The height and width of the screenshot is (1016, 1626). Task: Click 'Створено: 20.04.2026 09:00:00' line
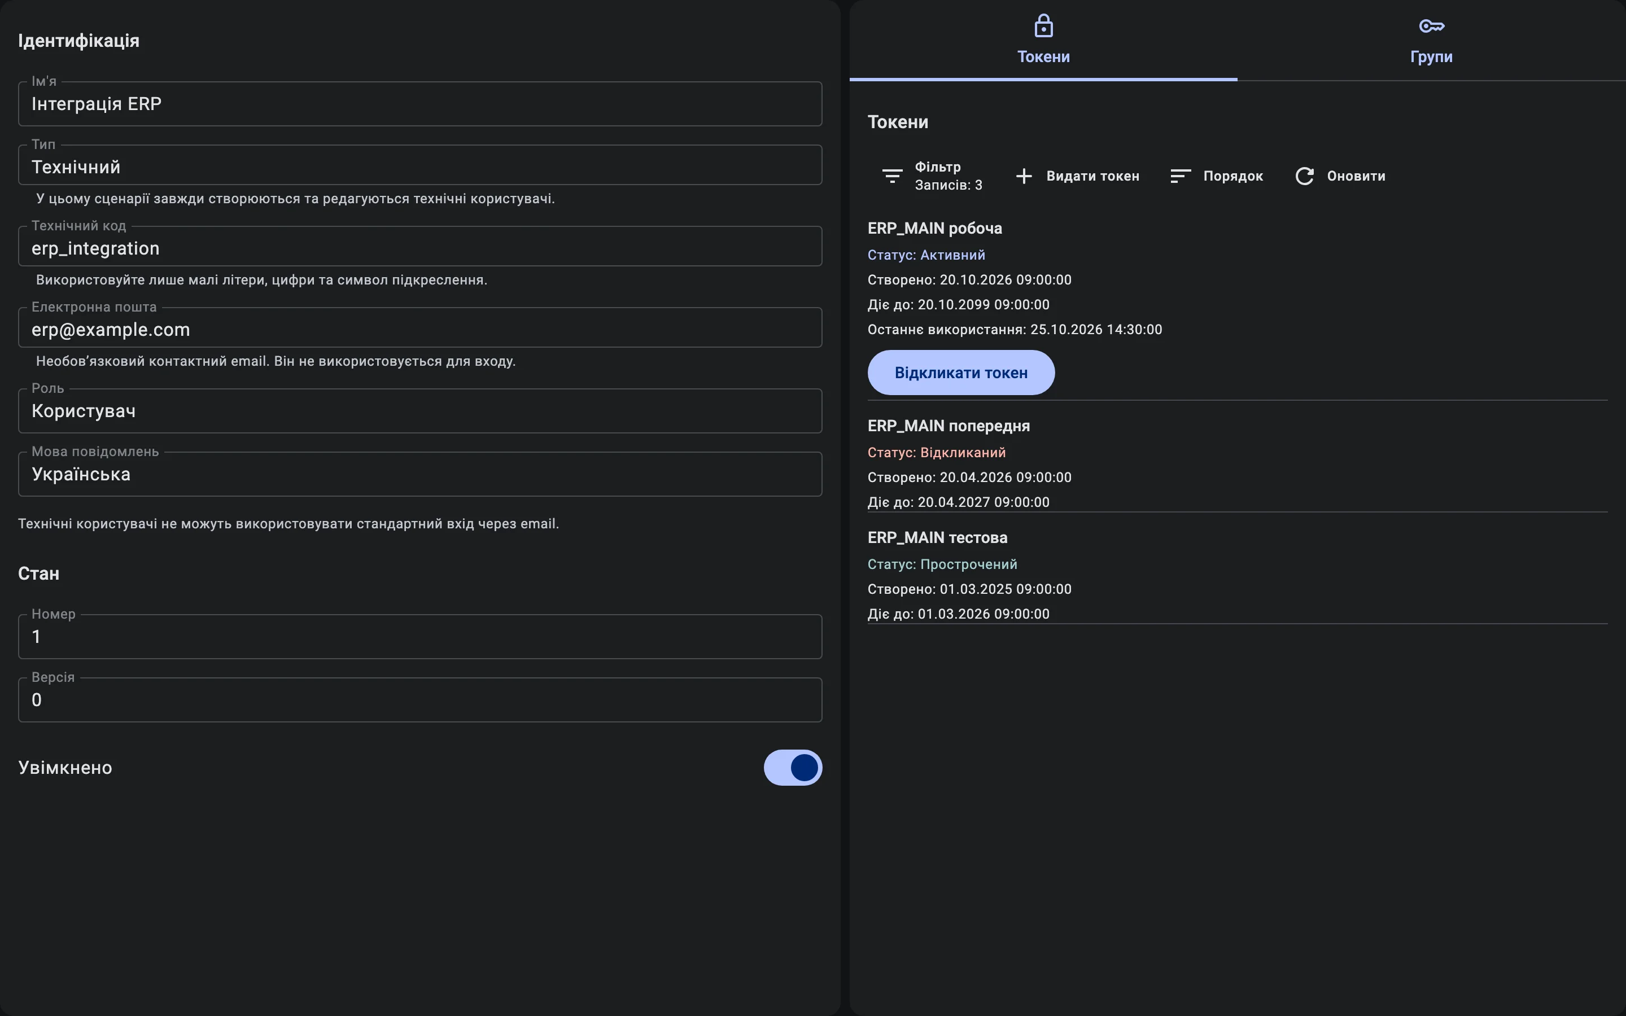pyautogui.click(x=969, y=478)
